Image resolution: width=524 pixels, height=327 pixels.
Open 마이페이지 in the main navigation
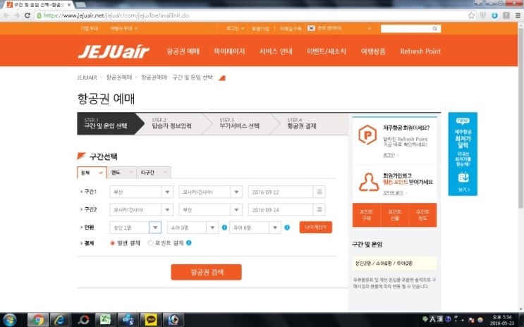coord(230,51)
